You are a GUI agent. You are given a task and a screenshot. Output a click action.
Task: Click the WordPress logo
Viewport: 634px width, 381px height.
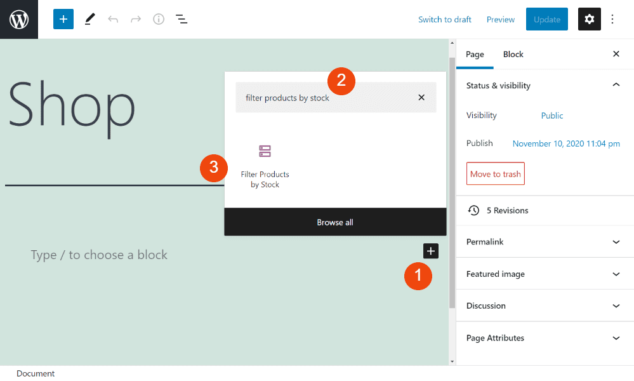(18, 19)
